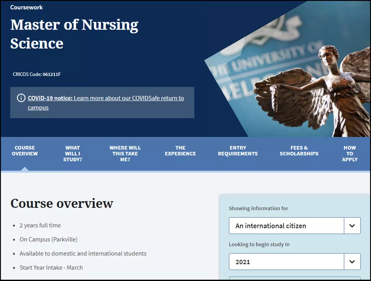Click the Coursework breadcrumb label

(x=26, y=7)
